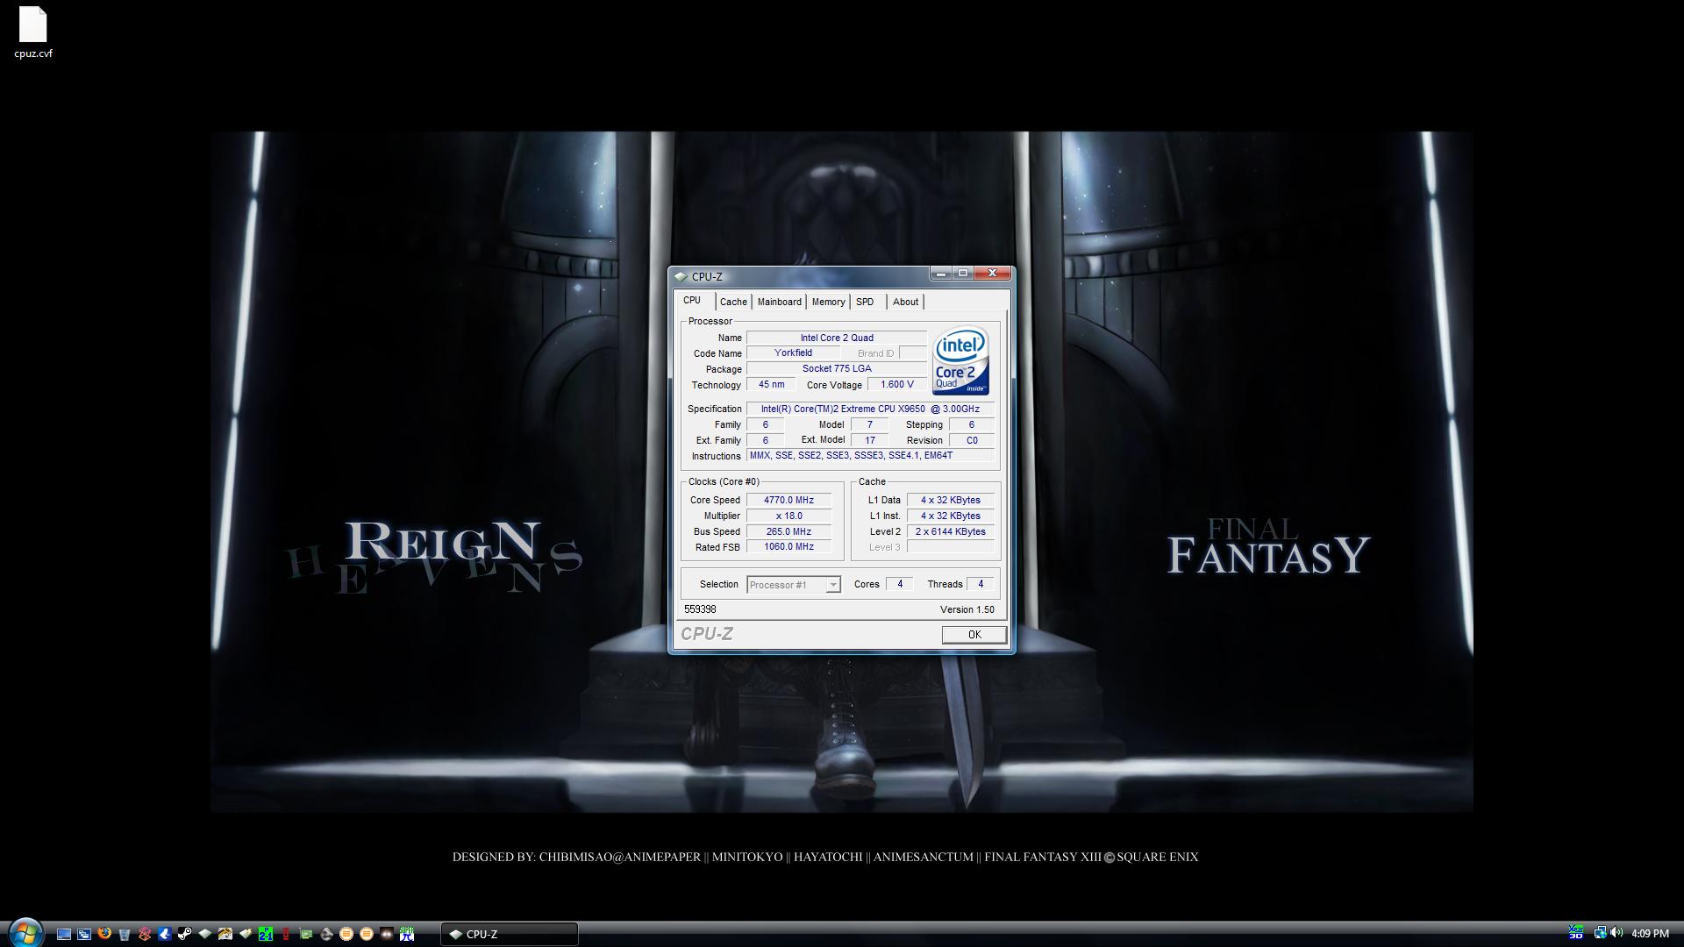Select the cpuz.cvf desktop file
1684x947 pixels.
(x=33, y=33)
